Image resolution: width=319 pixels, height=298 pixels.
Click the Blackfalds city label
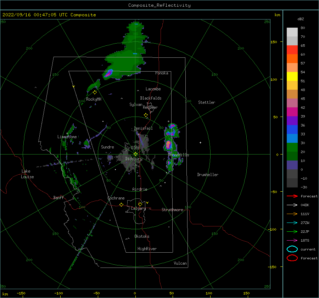[151, 98]
